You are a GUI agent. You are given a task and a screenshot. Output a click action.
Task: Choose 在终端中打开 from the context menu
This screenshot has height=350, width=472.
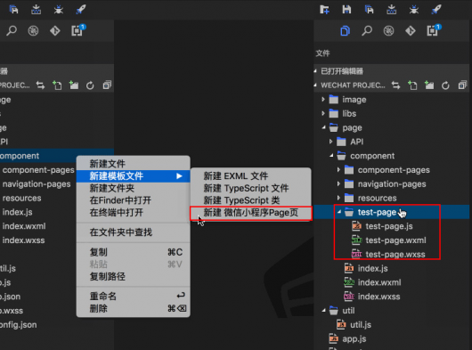click(133, 213)
